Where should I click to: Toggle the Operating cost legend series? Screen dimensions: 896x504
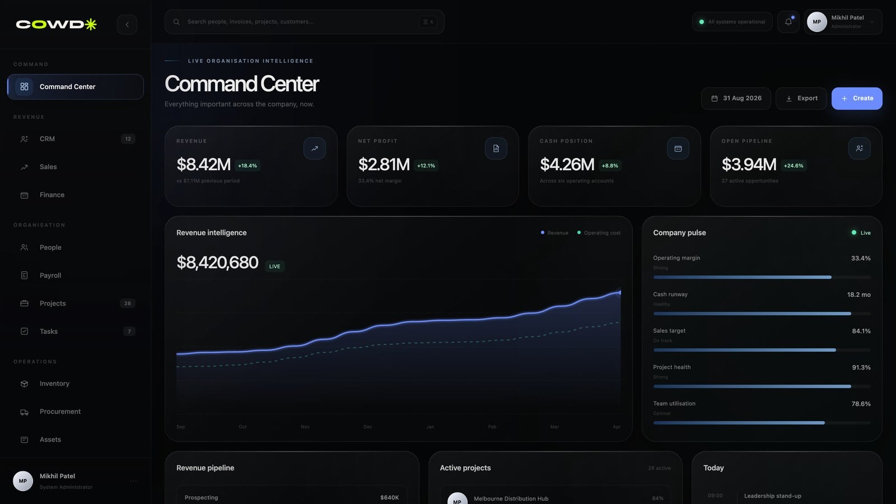[599, 233]
